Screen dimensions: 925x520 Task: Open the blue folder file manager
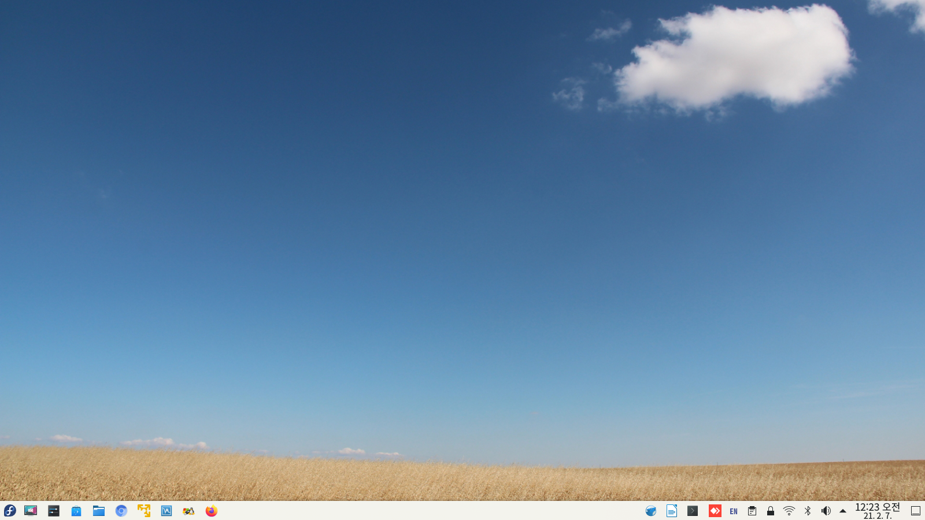tap(99, 511)
